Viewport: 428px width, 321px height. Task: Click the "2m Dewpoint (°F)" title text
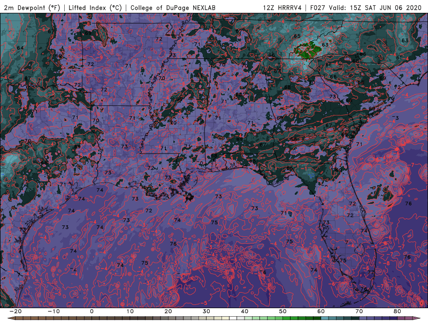[x=32, y=7]
